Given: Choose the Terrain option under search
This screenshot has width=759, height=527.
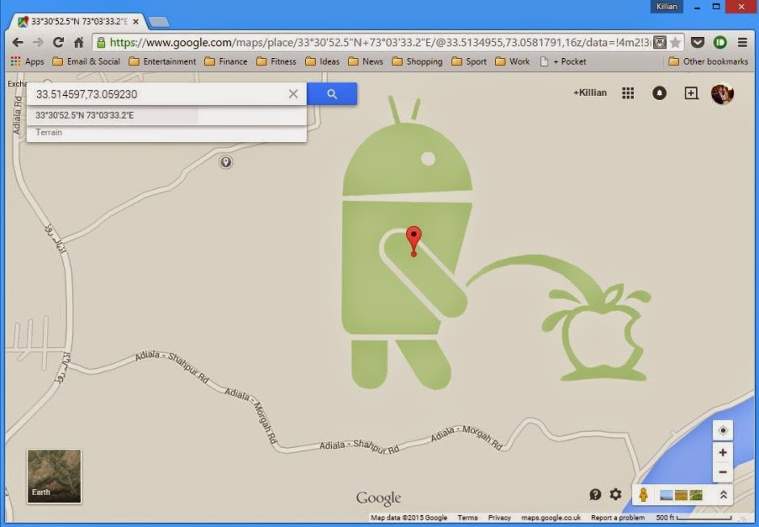Looking at the screenshot, I should click(x=166, y=132).
